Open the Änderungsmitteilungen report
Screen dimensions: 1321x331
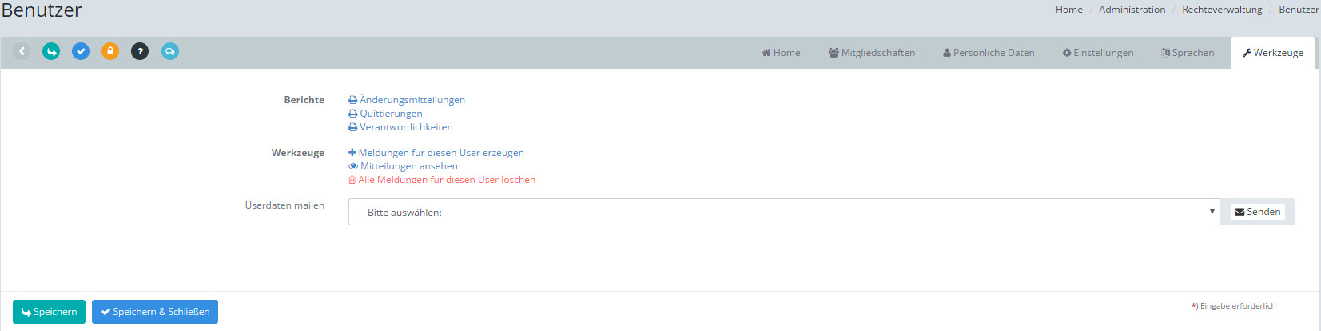pos(412,100)
